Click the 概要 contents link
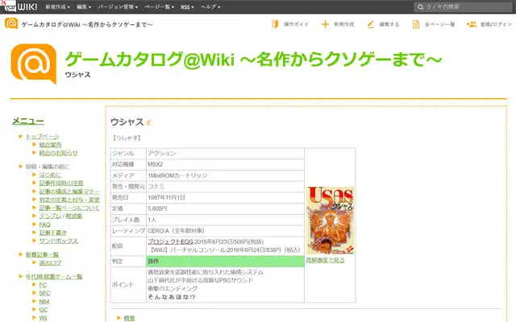This screenshot has width=516, height=322. pyautogui.click(x=129, y=318)
